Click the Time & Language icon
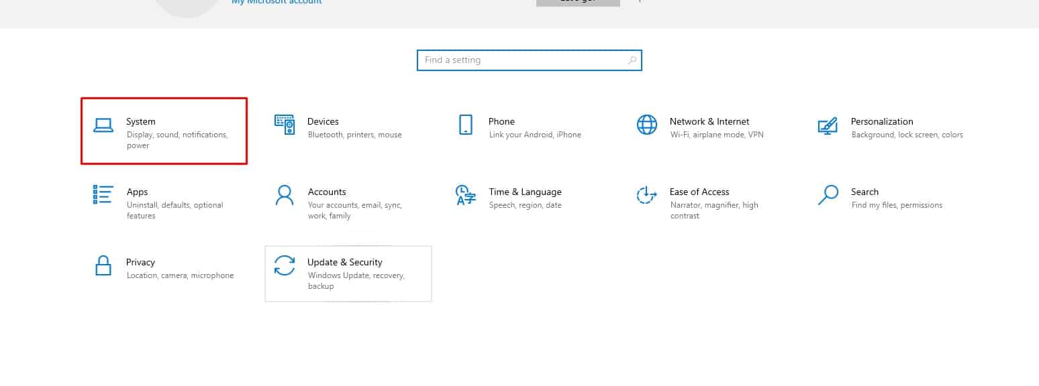 [x=465, y=195]
